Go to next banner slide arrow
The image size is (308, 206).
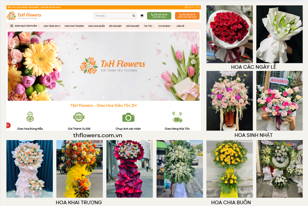[193, 62]
